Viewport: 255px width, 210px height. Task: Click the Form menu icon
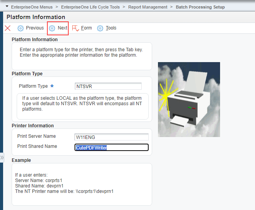75,28
